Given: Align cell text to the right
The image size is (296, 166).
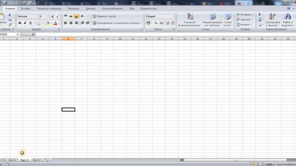Looking at the screenshot, I should click(x=76, y=23).
